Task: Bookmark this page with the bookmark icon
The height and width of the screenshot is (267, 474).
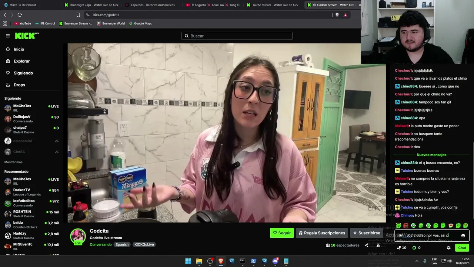Action: click(x=78, y=15)
